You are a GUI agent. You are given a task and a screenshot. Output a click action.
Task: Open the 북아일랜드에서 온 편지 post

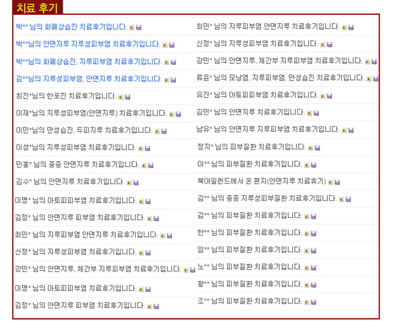coord(261,182)
